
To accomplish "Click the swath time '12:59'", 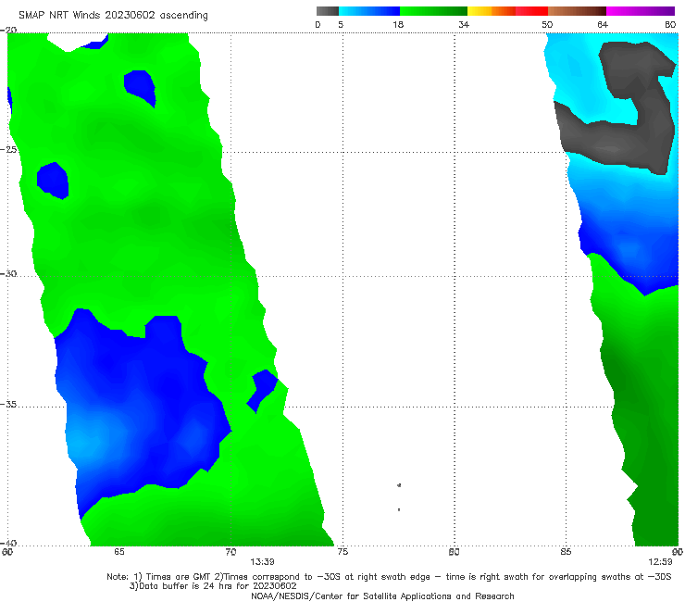I will (660, 562).
